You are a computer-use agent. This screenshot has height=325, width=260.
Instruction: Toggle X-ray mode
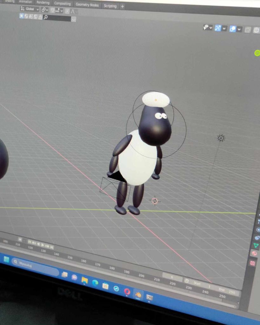(x=247, y=30)
